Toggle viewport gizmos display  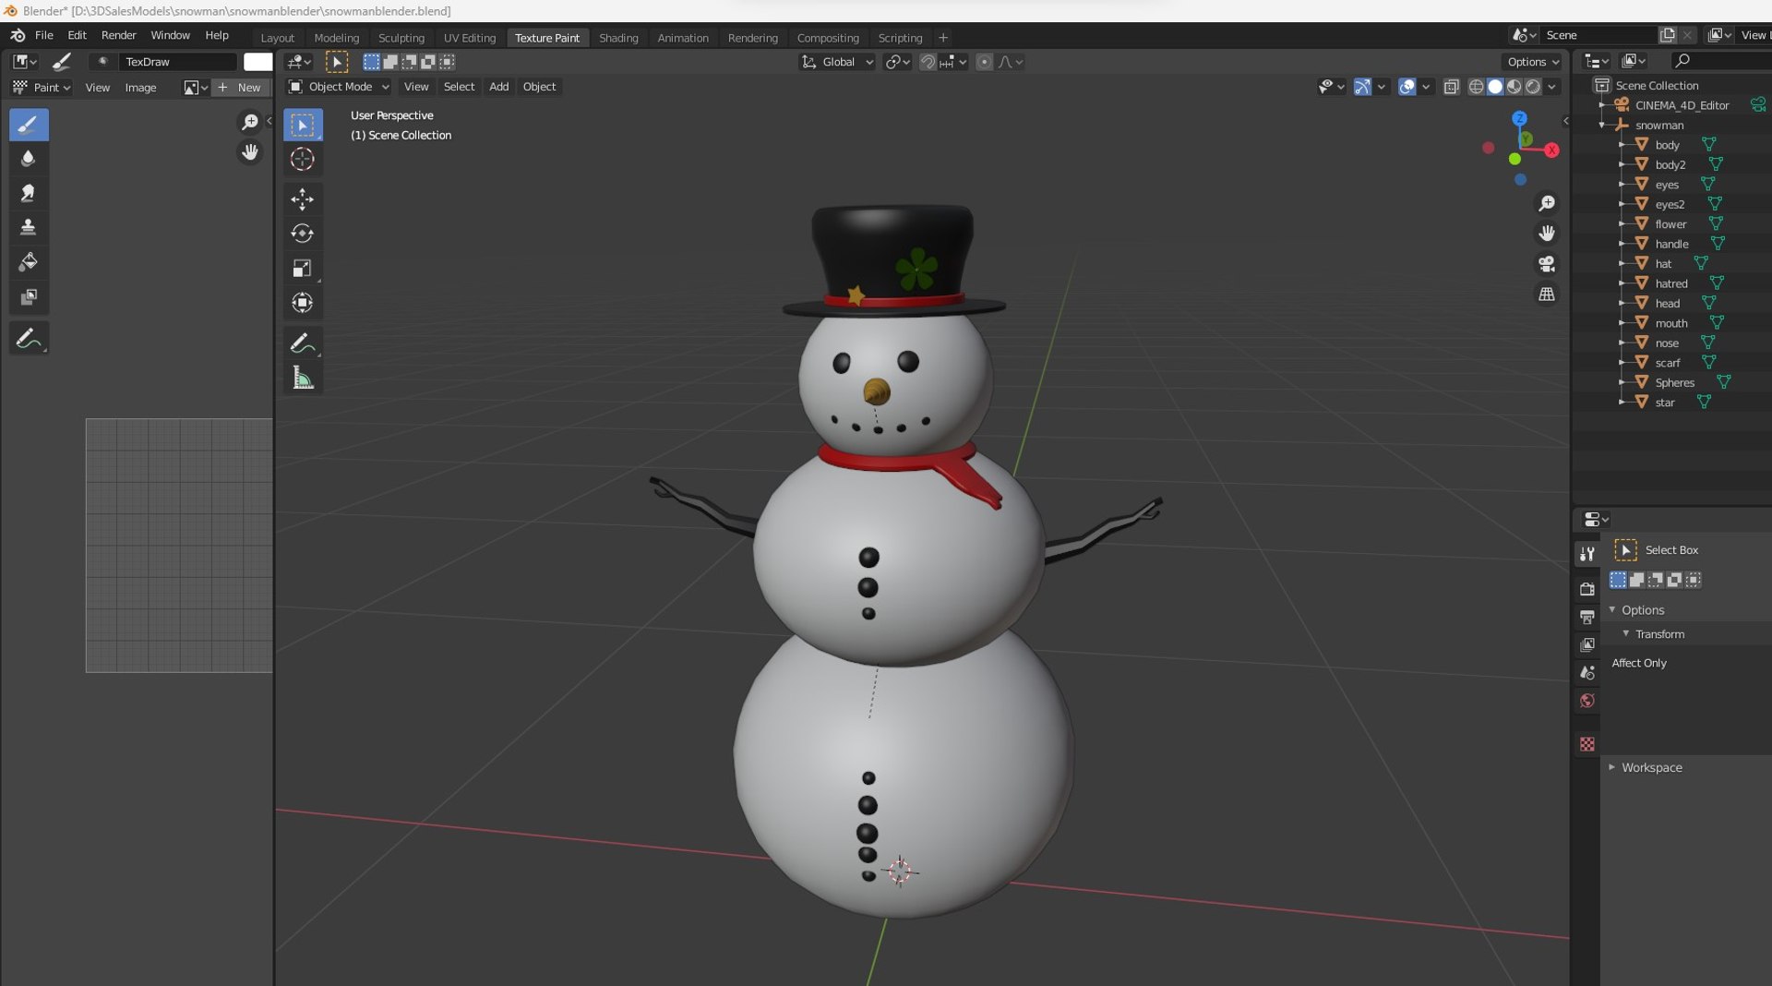[1362, 87]
